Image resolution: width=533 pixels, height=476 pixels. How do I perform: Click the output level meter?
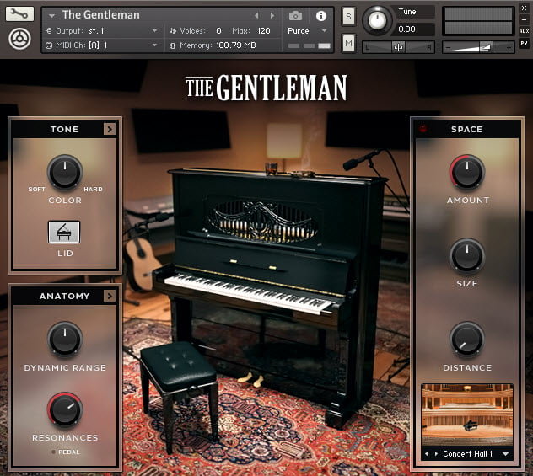478,21
